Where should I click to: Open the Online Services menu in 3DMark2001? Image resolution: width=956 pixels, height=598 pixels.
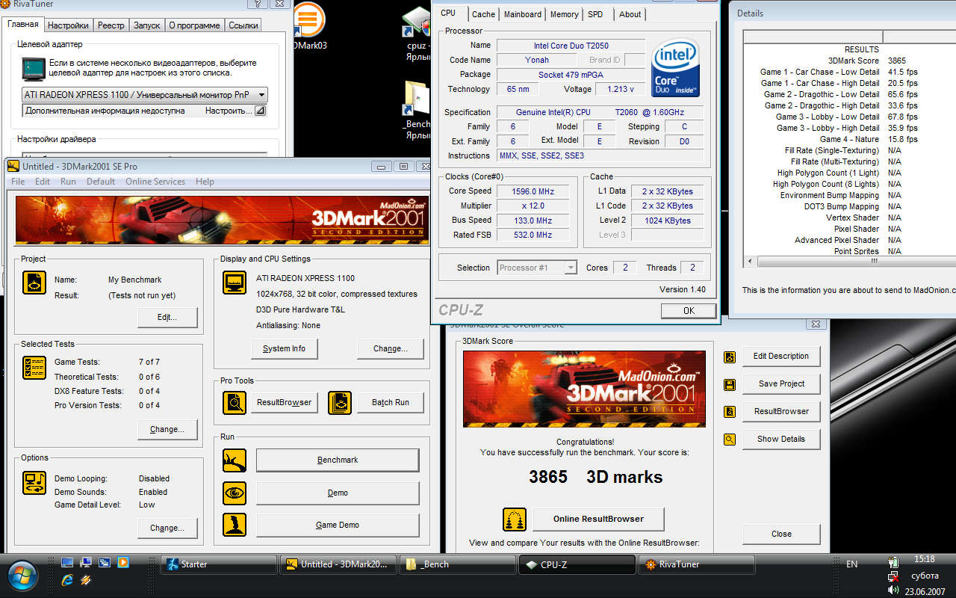155,182
